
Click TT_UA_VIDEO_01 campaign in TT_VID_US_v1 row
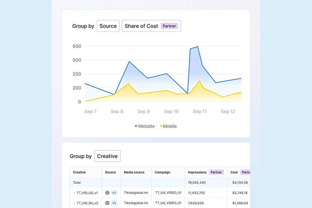(168, 193)
